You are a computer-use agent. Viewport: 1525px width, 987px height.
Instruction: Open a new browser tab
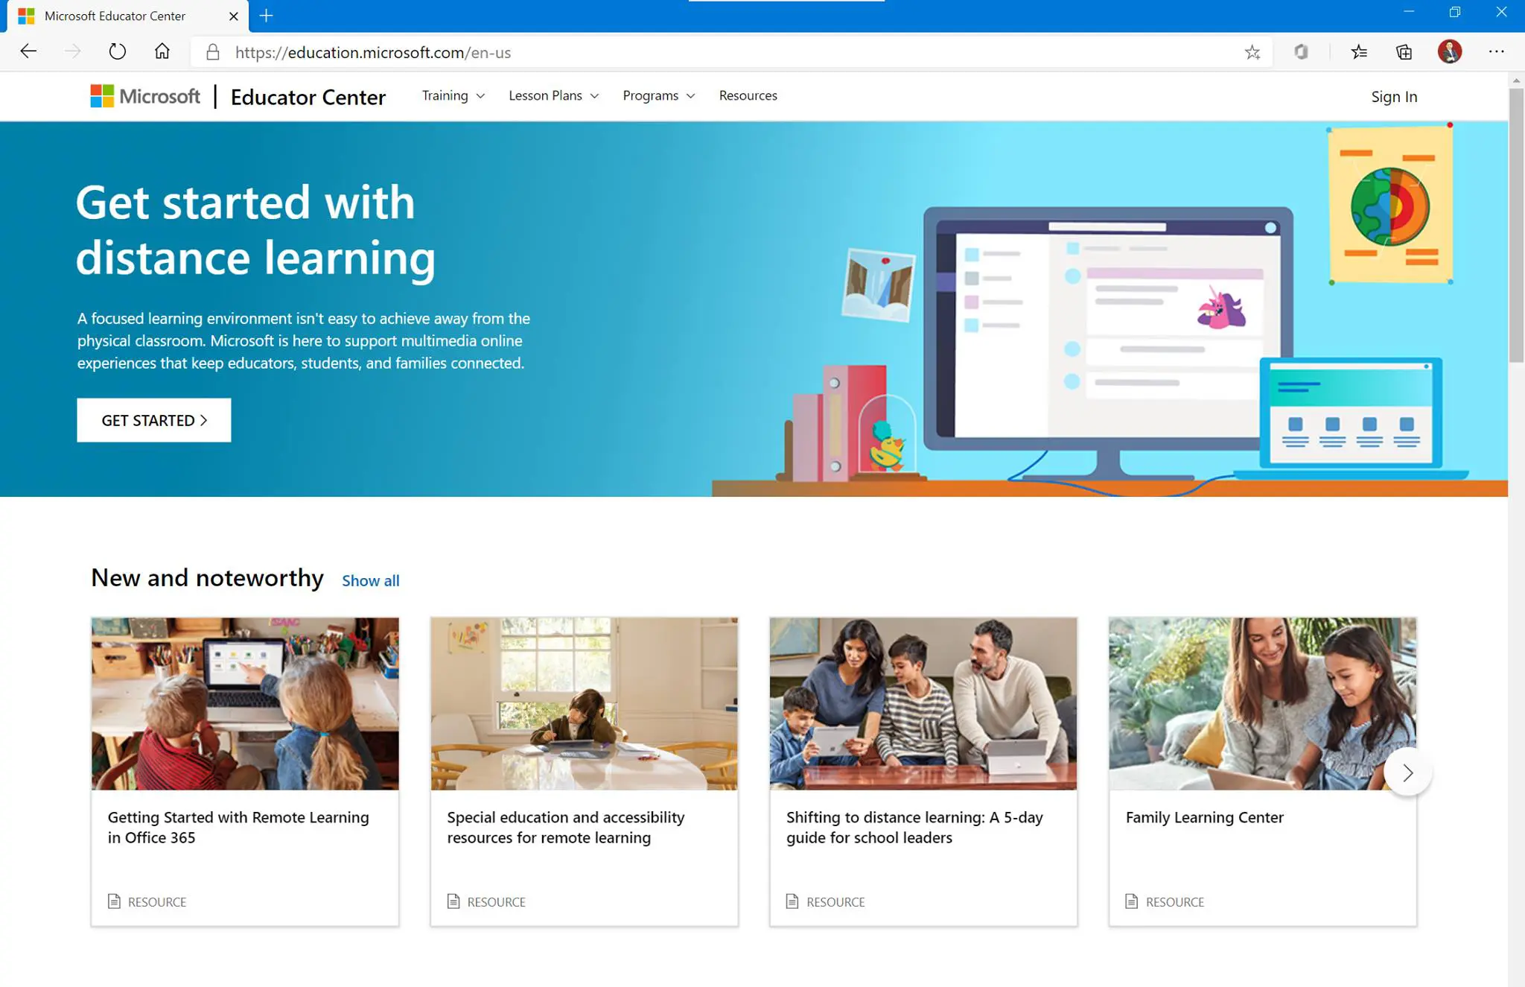266,16
